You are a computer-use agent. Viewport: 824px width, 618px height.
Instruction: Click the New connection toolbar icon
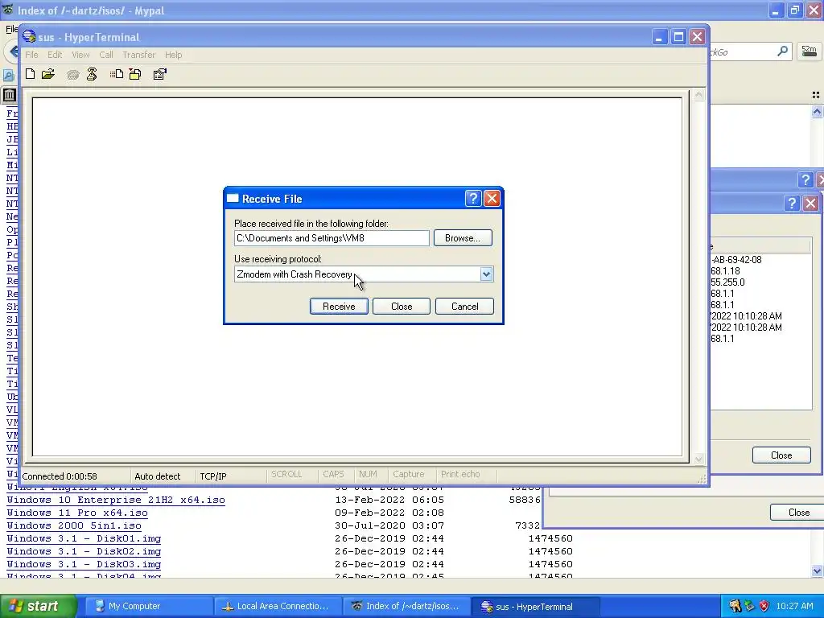point(31,74)
